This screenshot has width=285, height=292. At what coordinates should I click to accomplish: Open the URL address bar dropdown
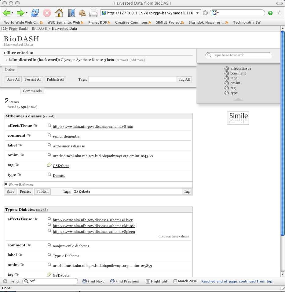pos(198,13)
